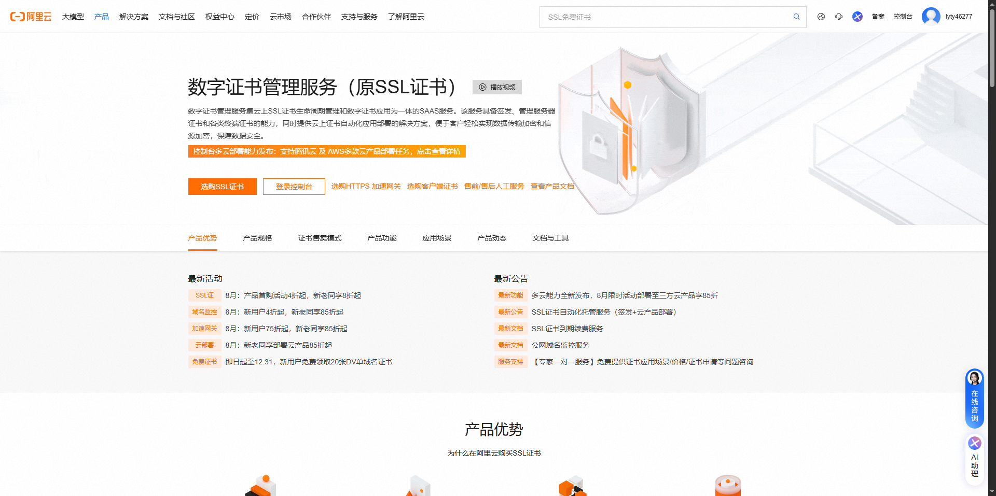Image resolution: width=996 pixels, height=496 pixels.
Task: Open the 部署云产品85折起 activity item
Action: pos(279,345)
